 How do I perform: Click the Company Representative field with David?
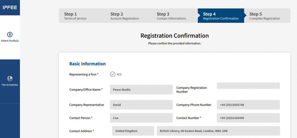click(x=141, y=105)
